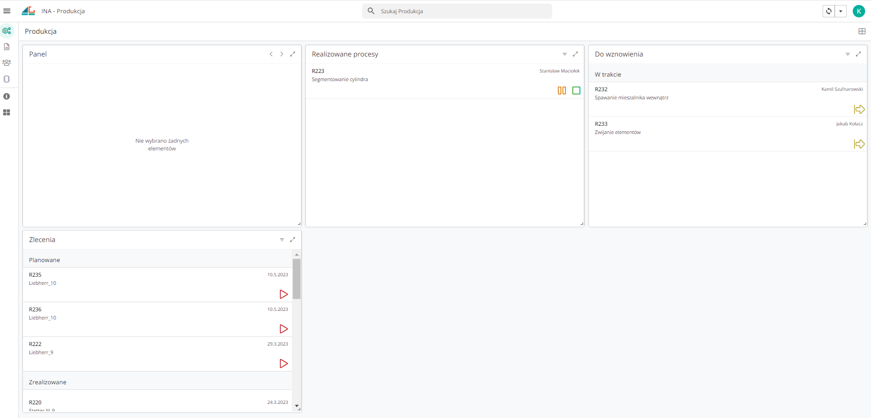The width and height of the screenshot is (871, 418).
Task: Click the production gears sidebar icon
Action: click(x=7, y=31)
